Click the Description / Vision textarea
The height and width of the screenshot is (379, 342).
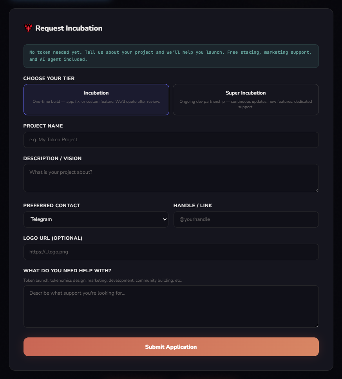[x=171, y=177]
